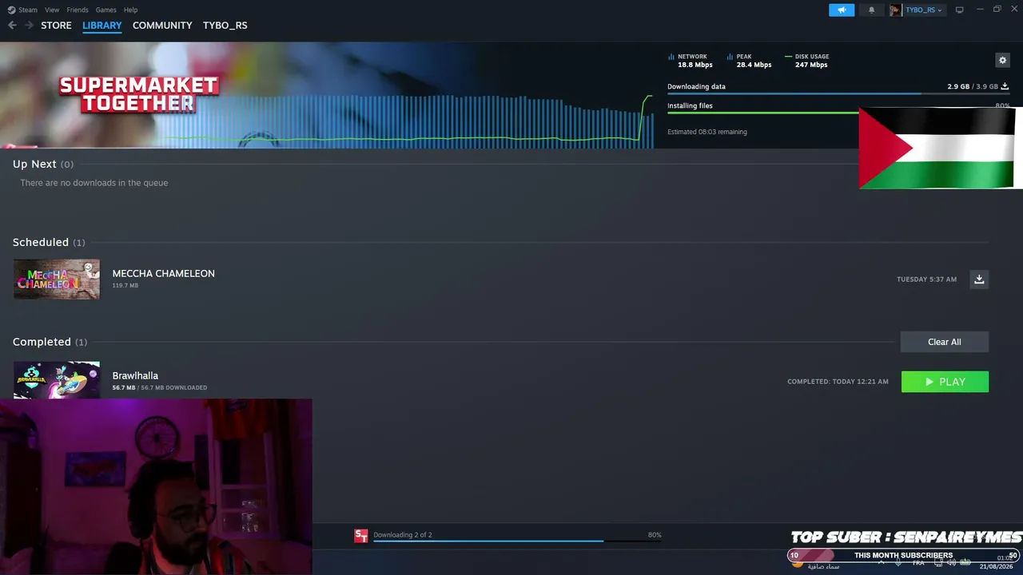Click the Installing files progress bar
This screenshot has height=575, width=1023.
763,113
